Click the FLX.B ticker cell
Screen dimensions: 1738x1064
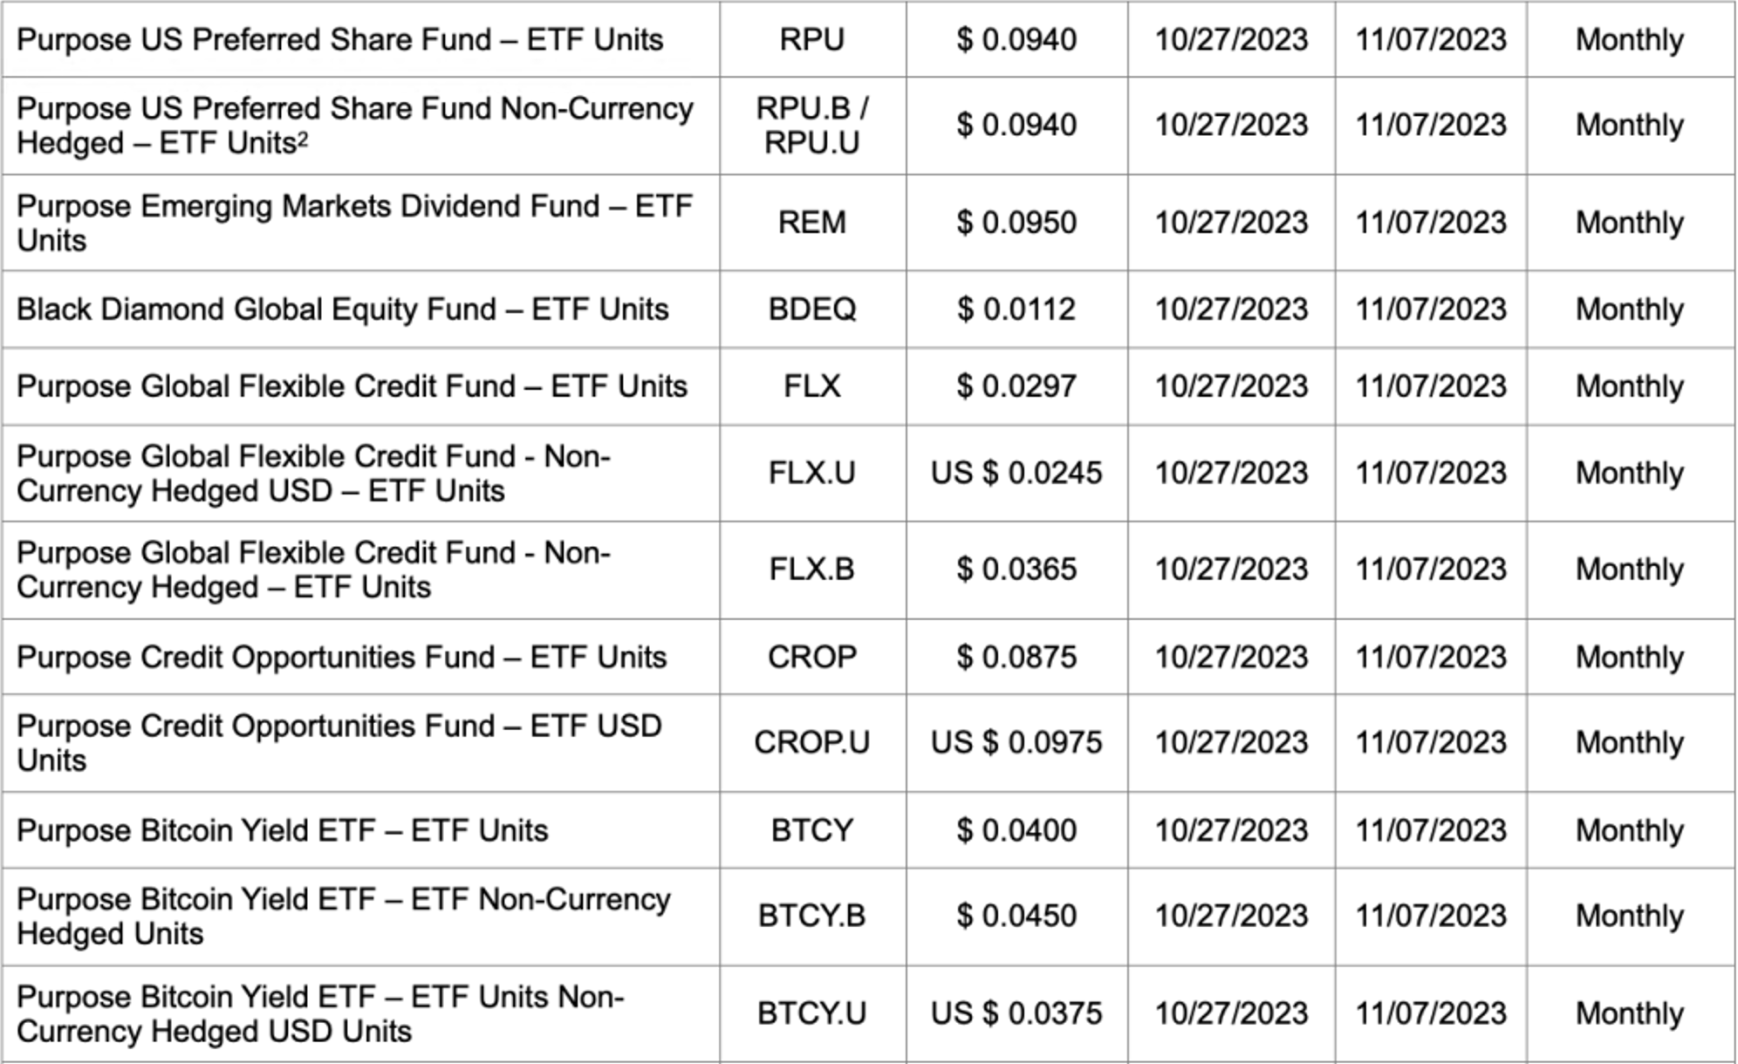tap(811, 570)
